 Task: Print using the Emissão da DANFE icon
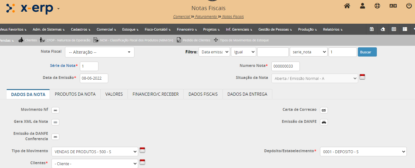coord(324,122)
